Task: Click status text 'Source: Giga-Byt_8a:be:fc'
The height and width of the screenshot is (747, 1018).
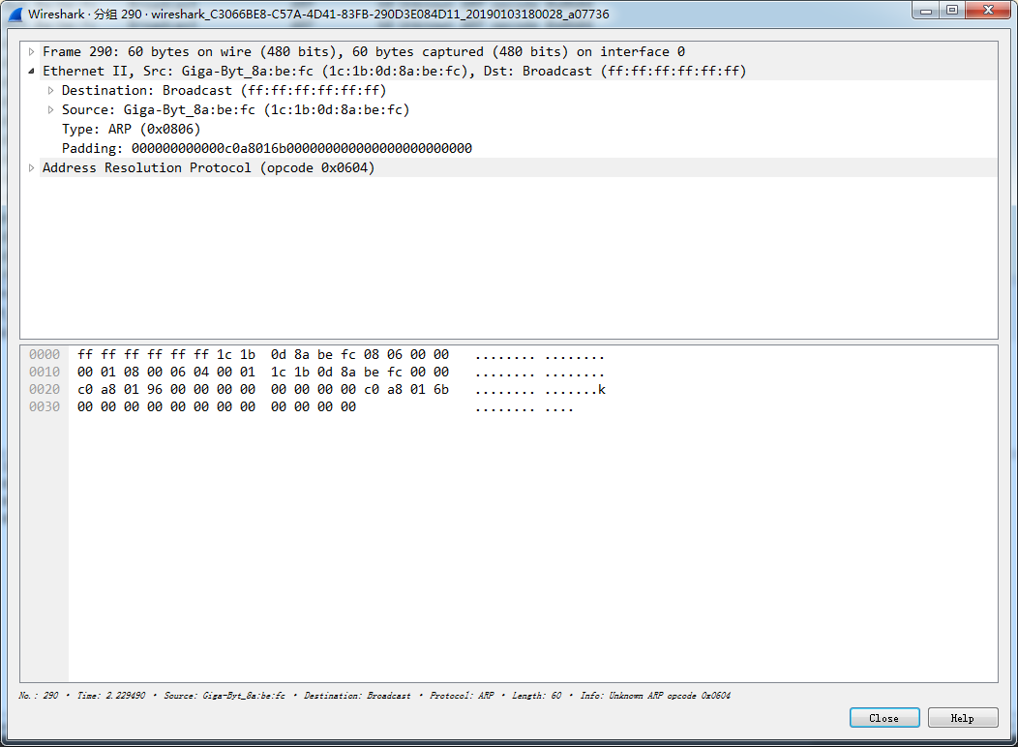Action: click(224, 695)
